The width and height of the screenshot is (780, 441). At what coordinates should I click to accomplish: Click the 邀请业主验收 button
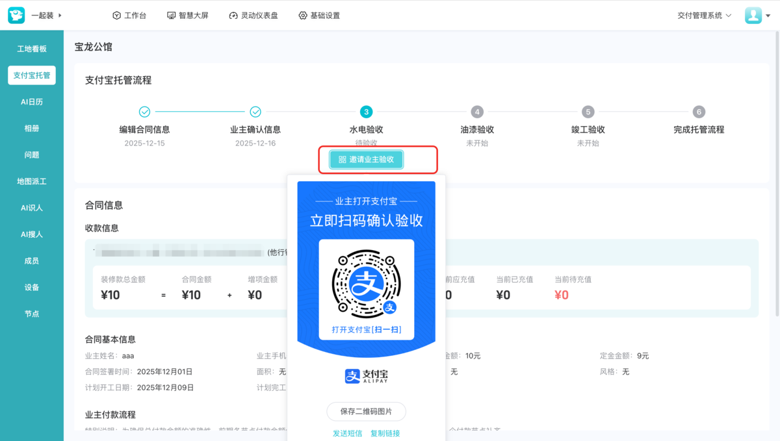pyautogui.click(x=367, y=159)
